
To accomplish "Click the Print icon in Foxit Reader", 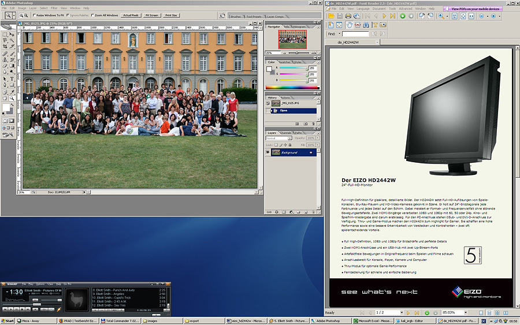I will pos(348,16).
